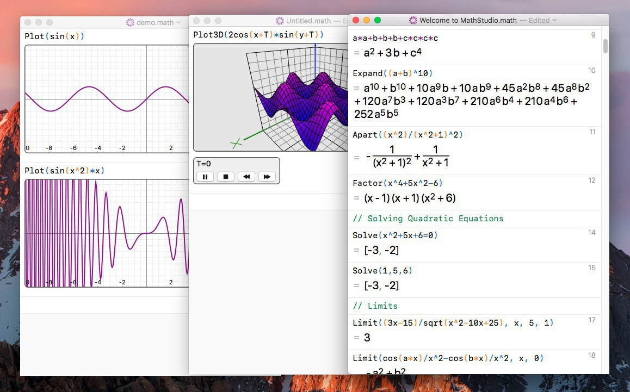Click the green zoom button of Welcome window

point(378,20)
